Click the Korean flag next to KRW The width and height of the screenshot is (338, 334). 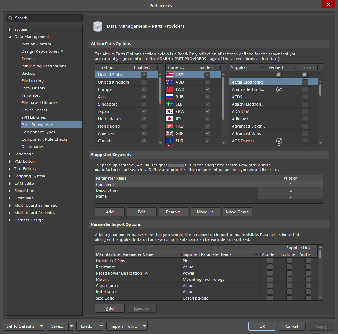(169, 111)
